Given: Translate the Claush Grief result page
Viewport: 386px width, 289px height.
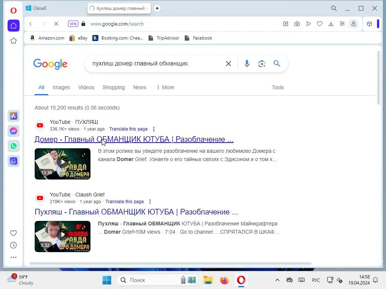Looking at the screenshot, I should [124, 202].
